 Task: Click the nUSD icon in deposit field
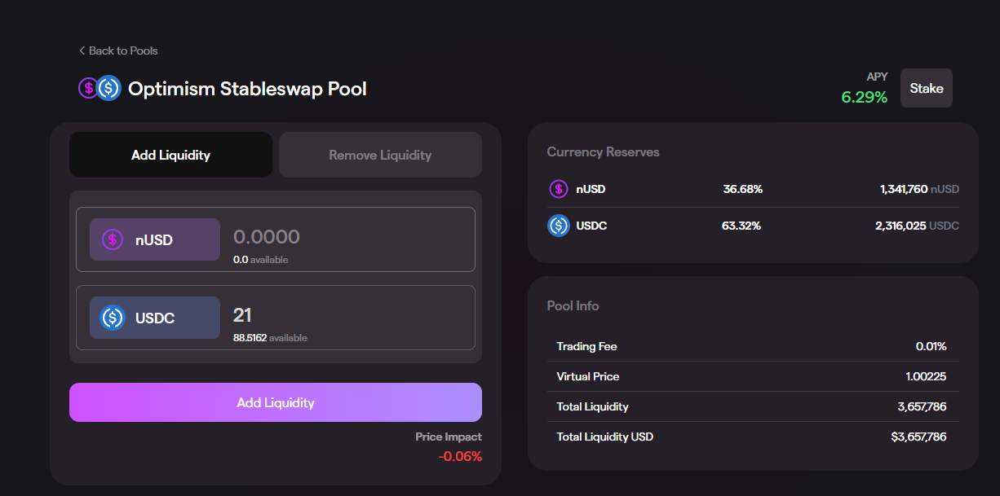pos(113,239)
